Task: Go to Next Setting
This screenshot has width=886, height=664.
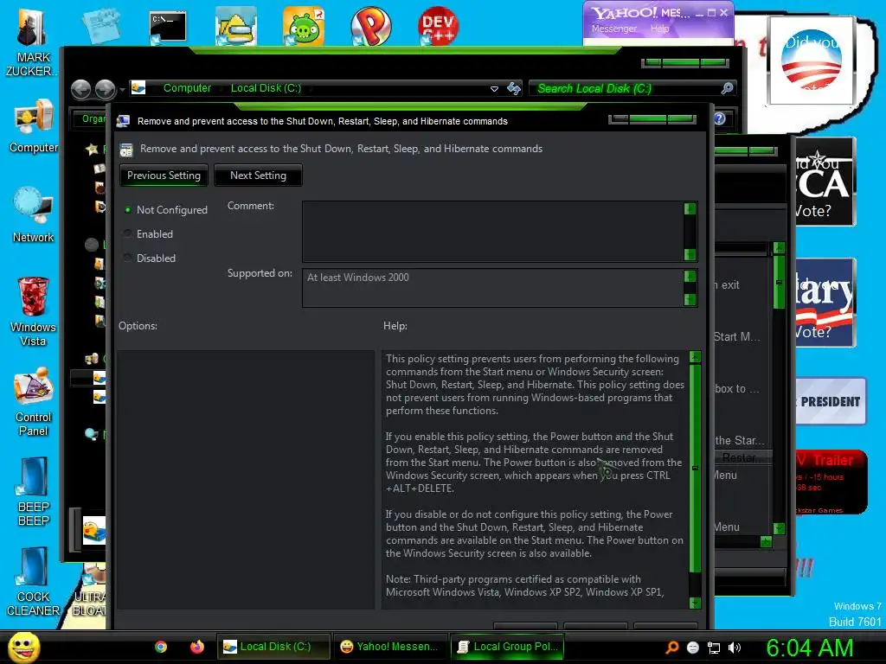Action: point(258,176)
